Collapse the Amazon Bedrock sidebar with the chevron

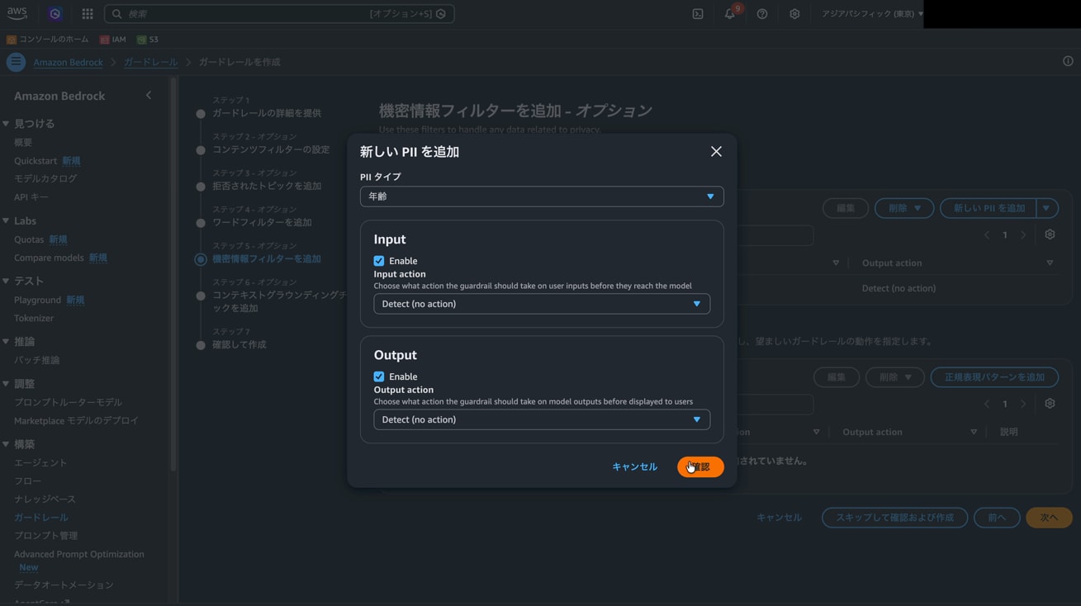click(x=149, y=96)
